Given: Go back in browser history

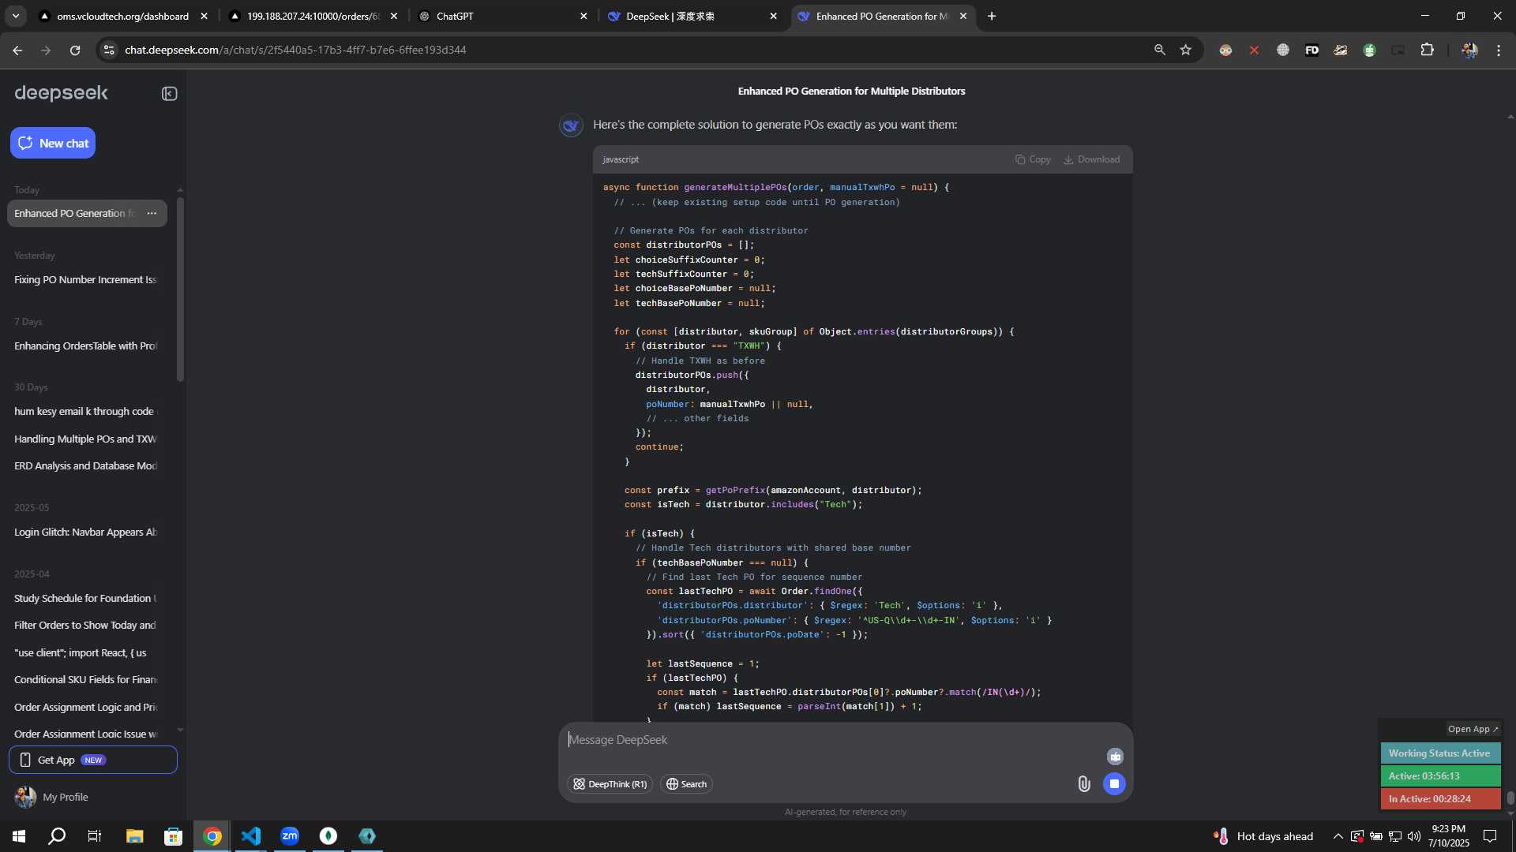Looking at the screenshot, I should click(17, 50).
